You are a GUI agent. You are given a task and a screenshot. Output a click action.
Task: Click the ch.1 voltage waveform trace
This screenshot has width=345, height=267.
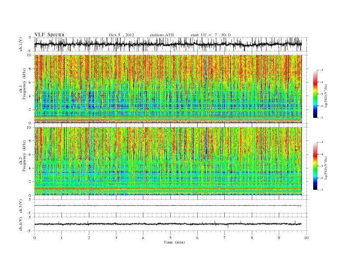tap(168, 44)
